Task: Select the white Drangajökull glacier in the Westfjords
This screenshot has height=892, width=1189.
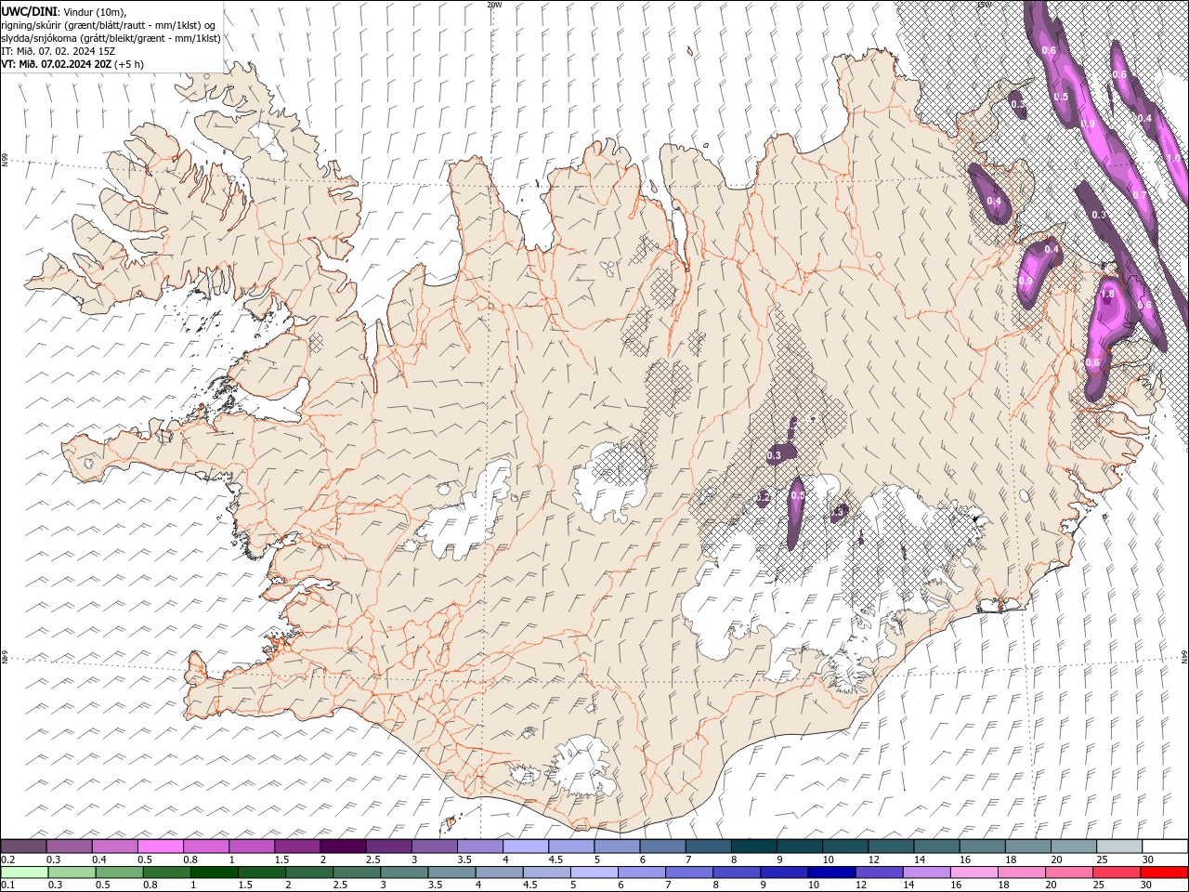Action: coord(269,139)
